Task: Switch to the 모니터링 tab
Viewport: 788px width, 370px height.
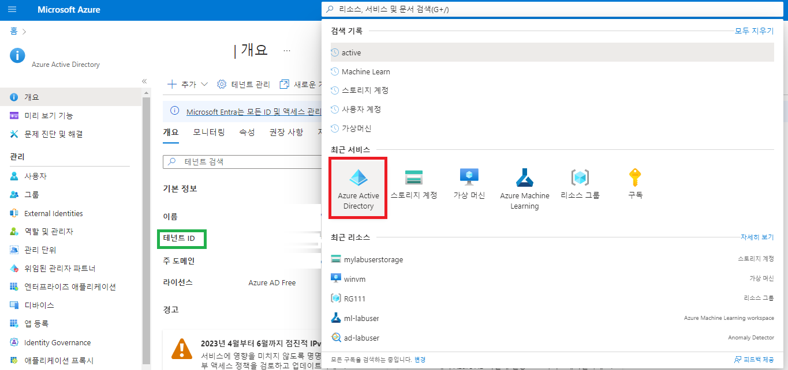Action: point(209,132)
